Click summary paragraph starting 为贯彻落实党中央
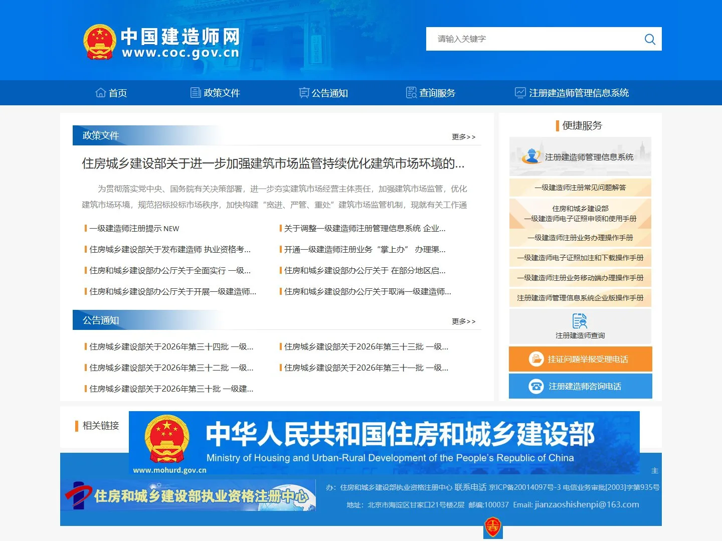 pyautogui.click(x=275, y=197)
